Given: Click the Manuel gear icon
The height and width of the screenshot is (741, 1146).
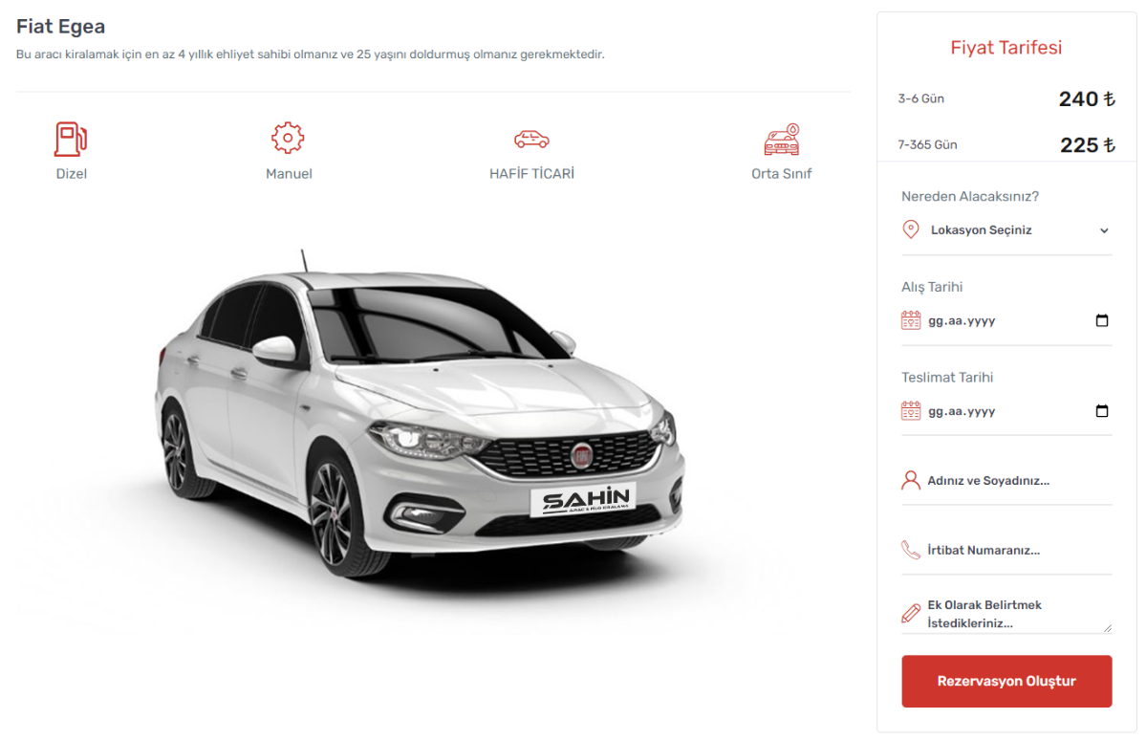Looking at the screenshot, I should (288, 138).
